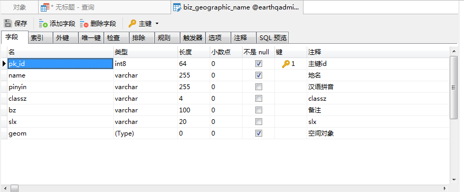Enable 不是 null checkbox for classz
This screenshot has width=464, height=192.
coord(258,98)
